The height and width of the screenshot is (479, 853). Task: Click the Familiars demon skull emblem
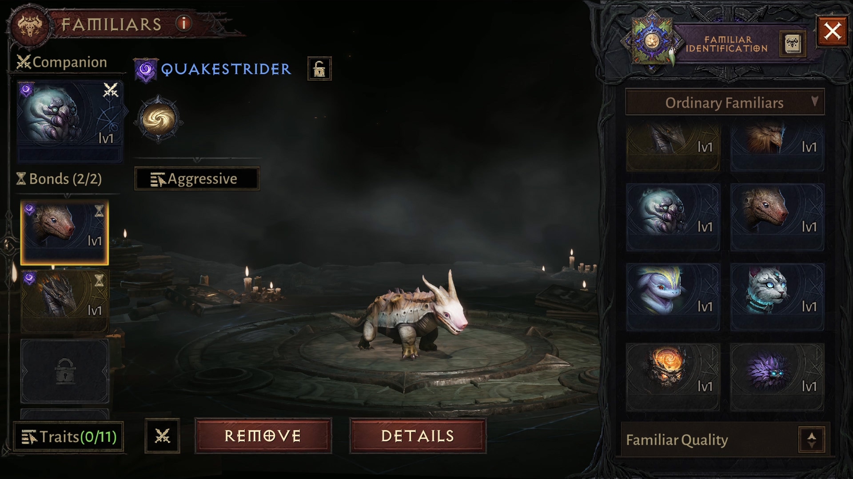pos(30,26)
